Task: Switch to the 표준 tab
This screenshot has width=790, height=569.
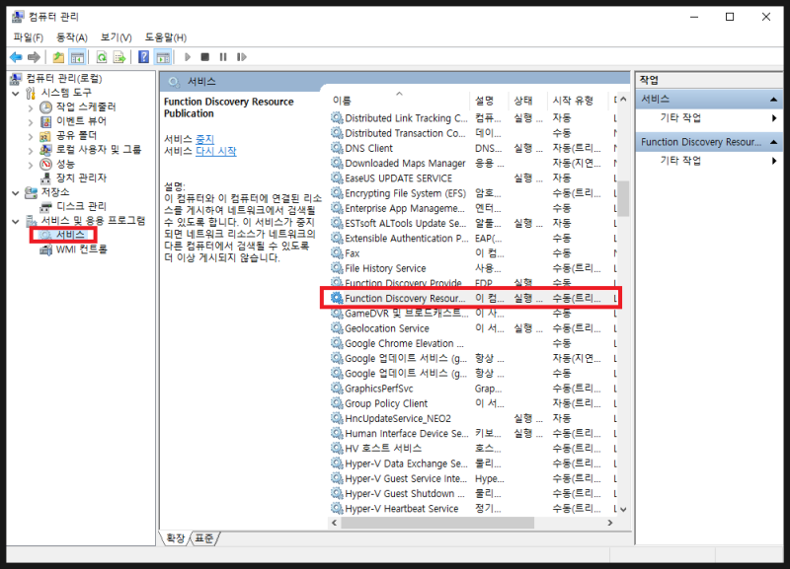Action: (x=204, y=538)
